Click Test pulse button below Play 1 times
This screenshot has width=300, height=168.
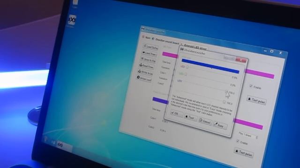(x=244, y=152)
